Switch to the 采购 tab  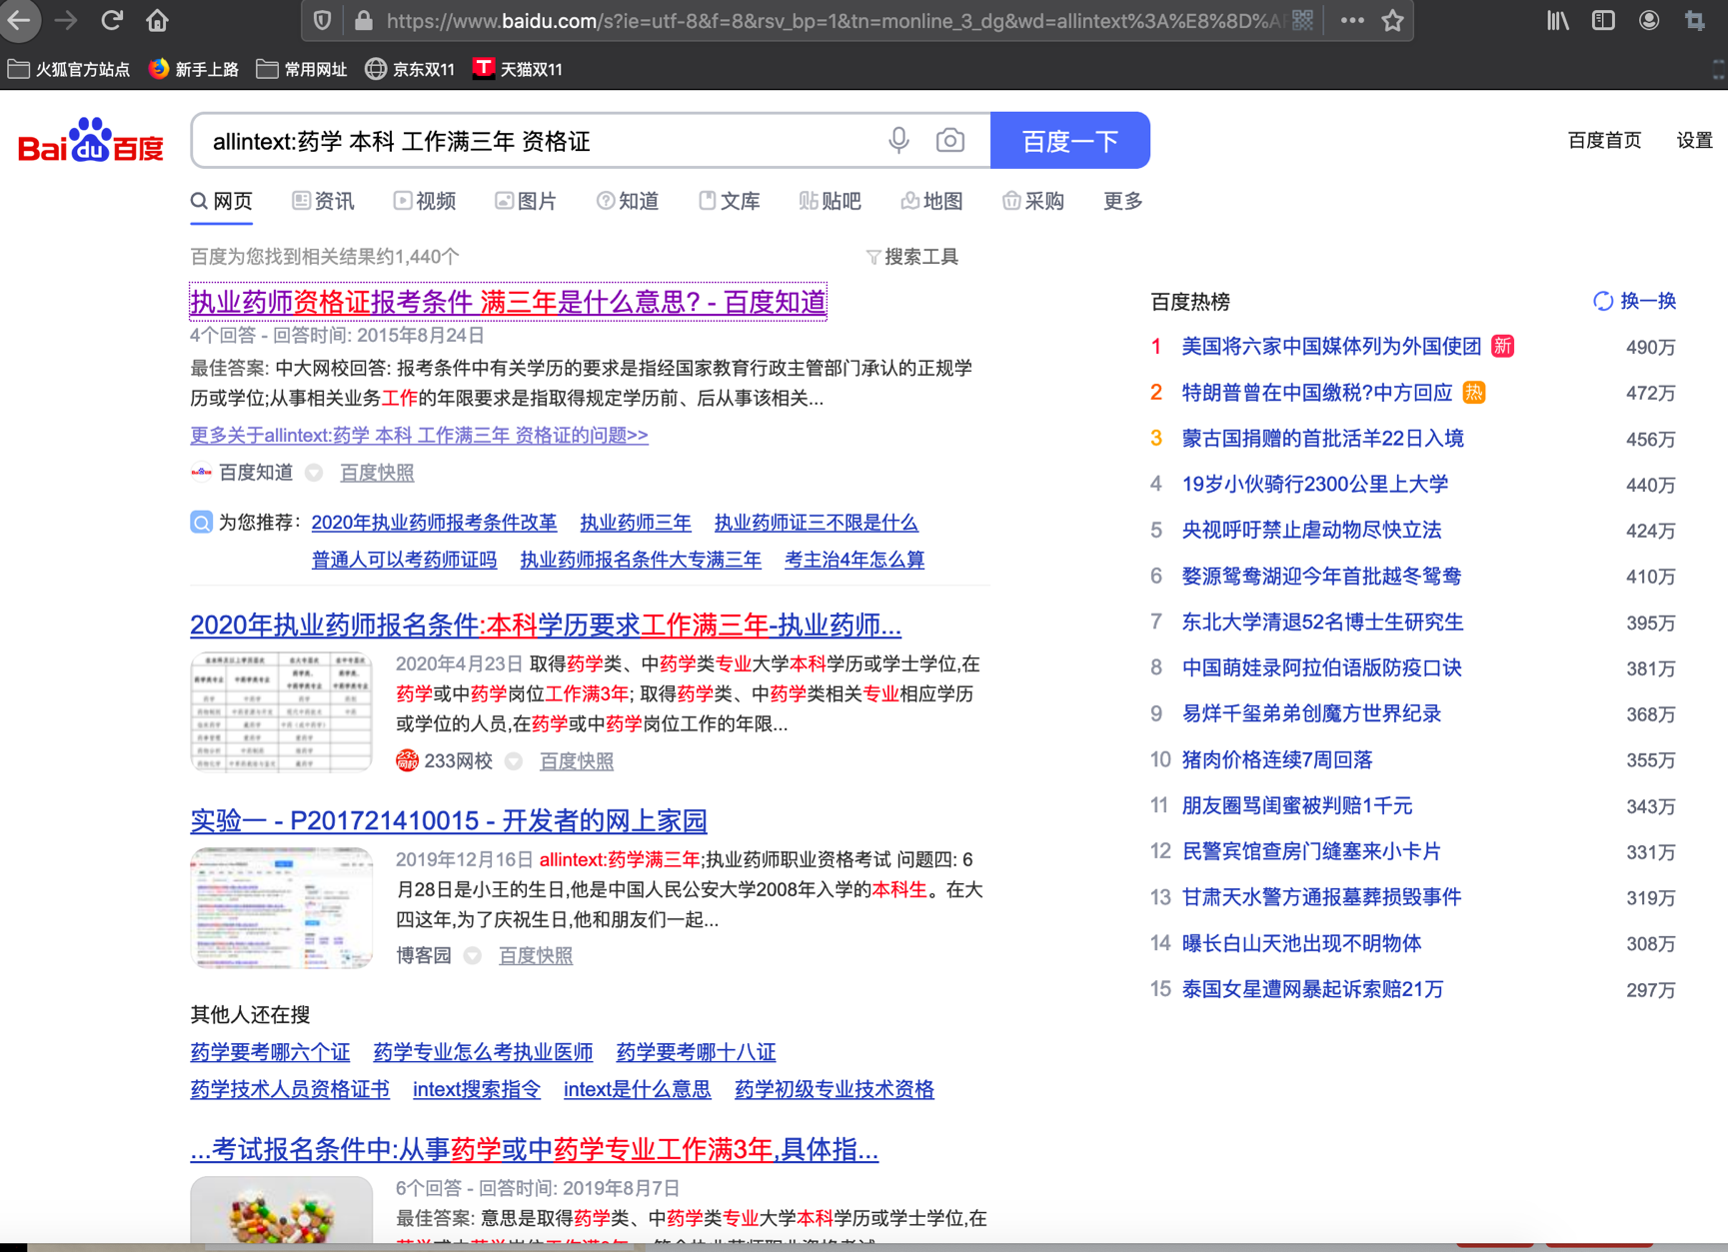[1033, 201]
